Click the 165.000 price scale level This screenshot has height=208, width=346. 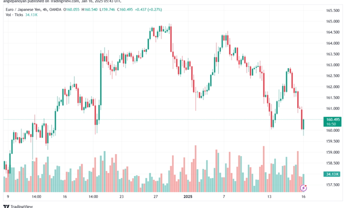pos(333,21)
